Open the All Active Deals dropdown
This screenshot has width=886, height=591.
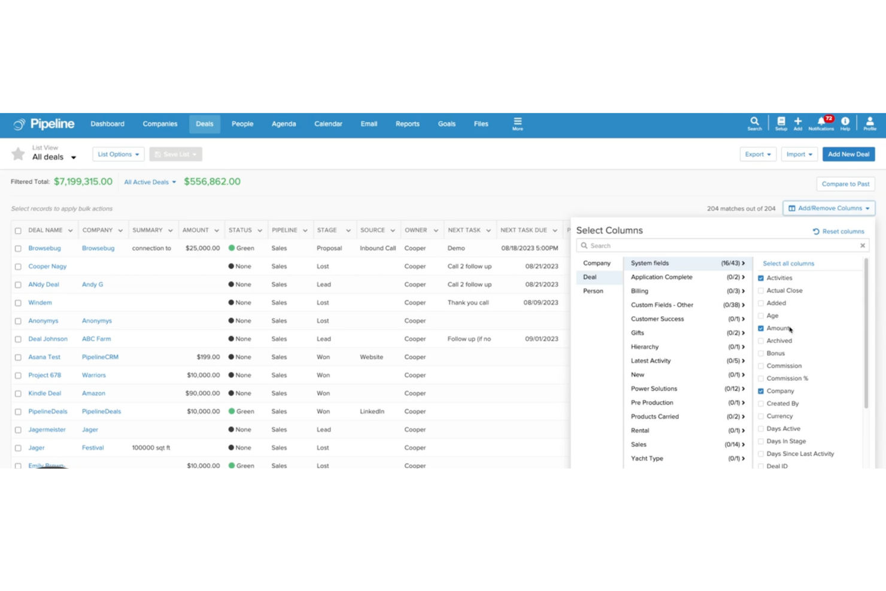(150, 182)
